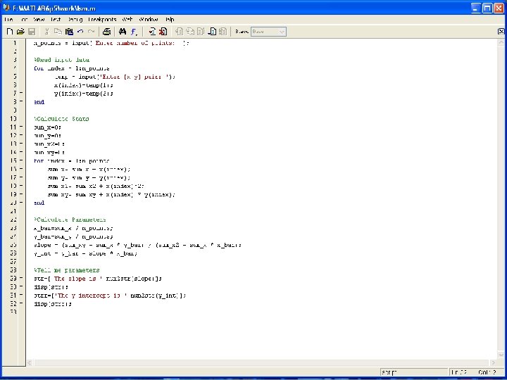Toggle breakpoint dash at line 11
Viewport: 507px width, 380px height.
tap(21, 127)
